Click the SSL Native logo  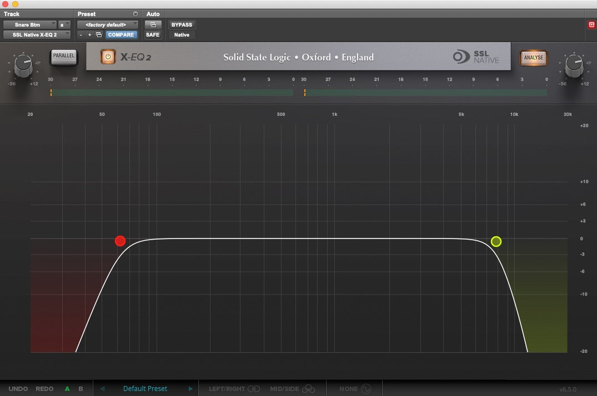coord(476,57)
